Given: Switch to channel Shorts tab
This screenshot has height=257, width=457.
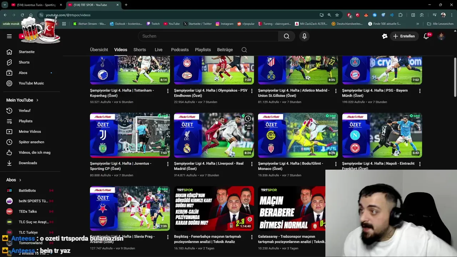Looking at the screenshot, I should point(140,50).
